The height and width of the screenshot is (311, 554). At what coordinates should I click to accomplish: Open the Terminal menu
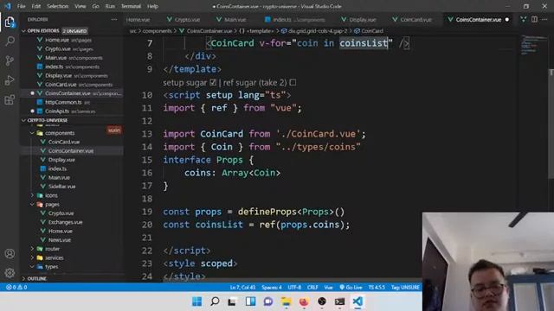coord(131,6)
